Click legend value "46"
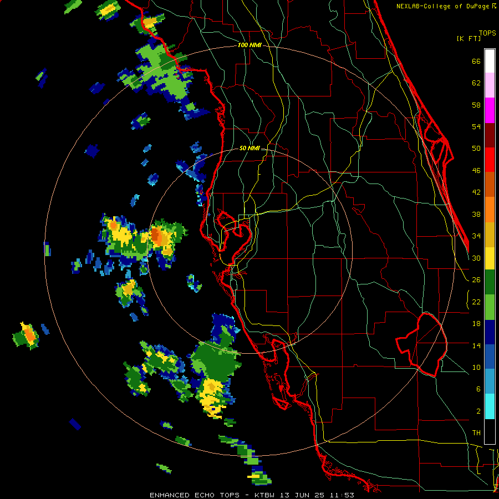 click(476, 171)
